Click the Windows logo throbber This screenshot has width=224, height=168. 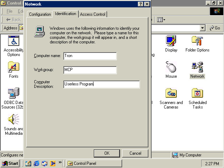click(x=217, y=11)
